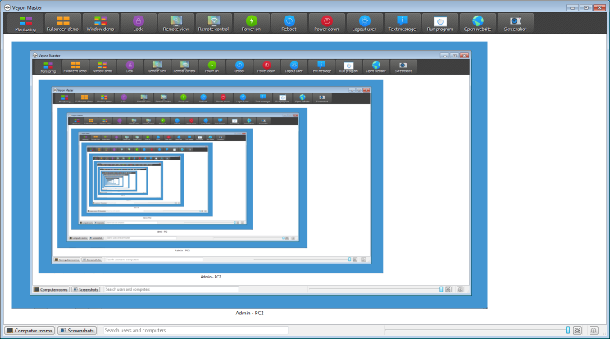Screen dimensions: 610x339
Task: Maximize the outer Veyon Master window
Action: point(586,7)
